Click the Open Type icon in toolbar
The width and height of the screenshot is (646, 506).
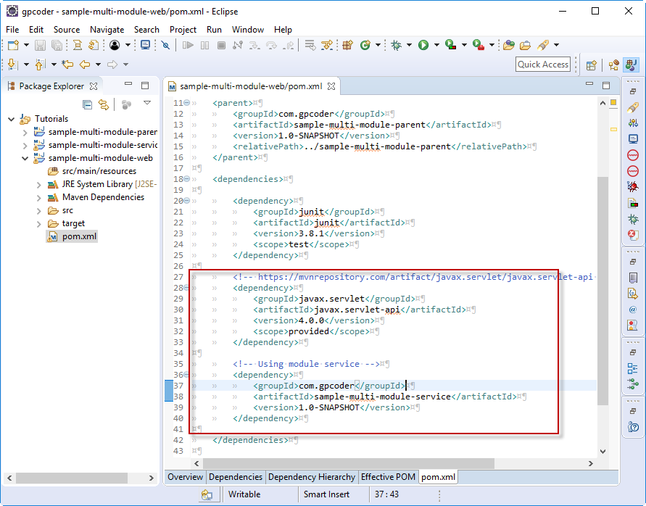coord(508,45)
